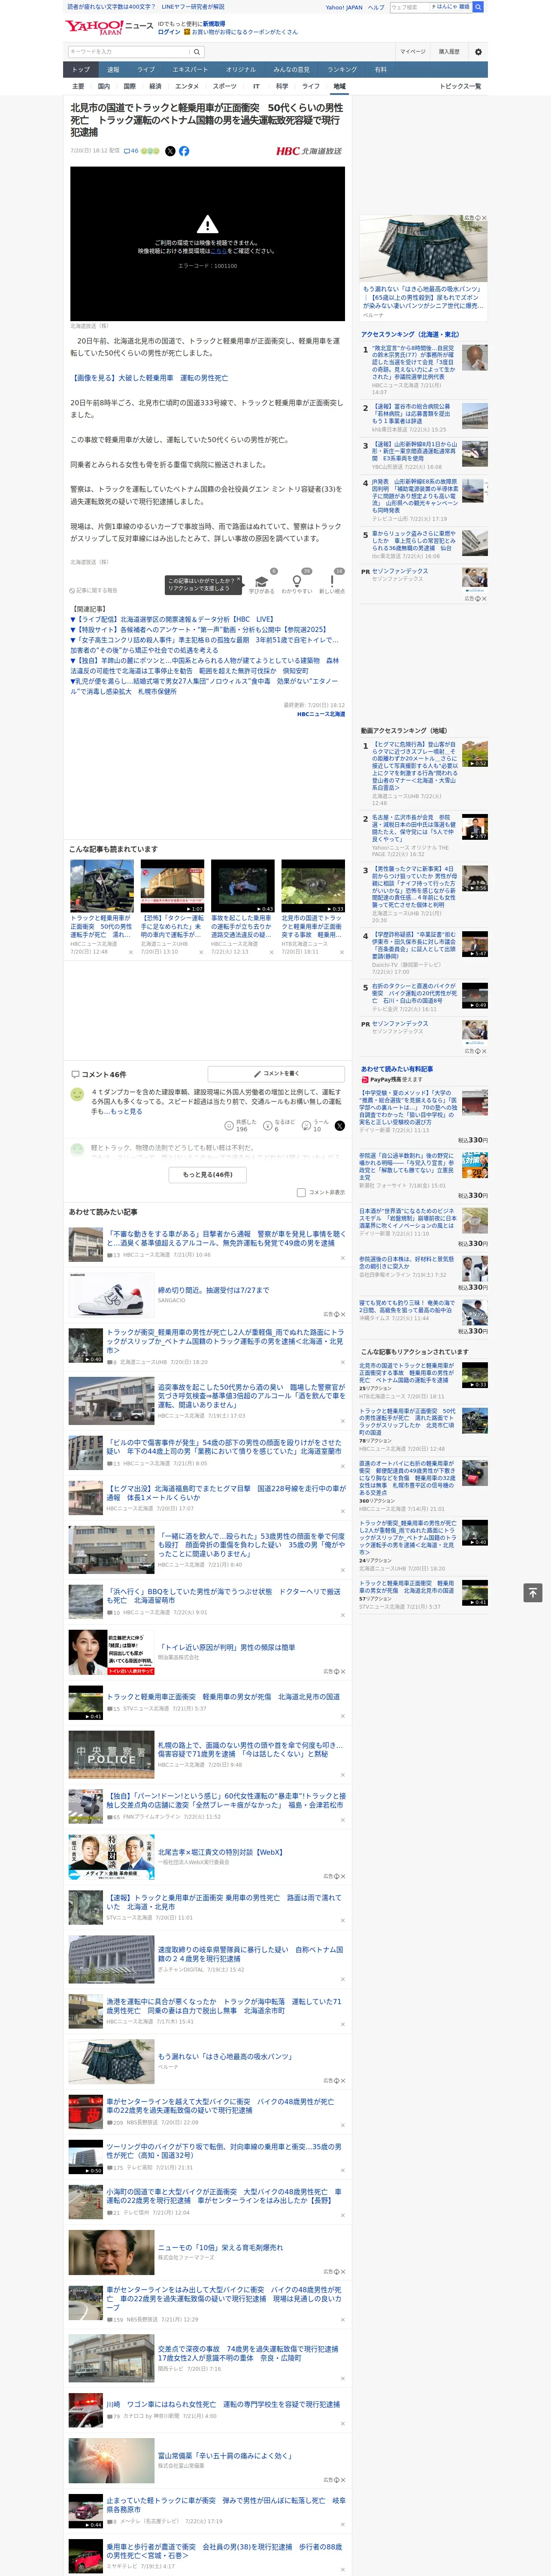Share the article on X
This screenshot has width=551, height=2576.
click(170, 151)
